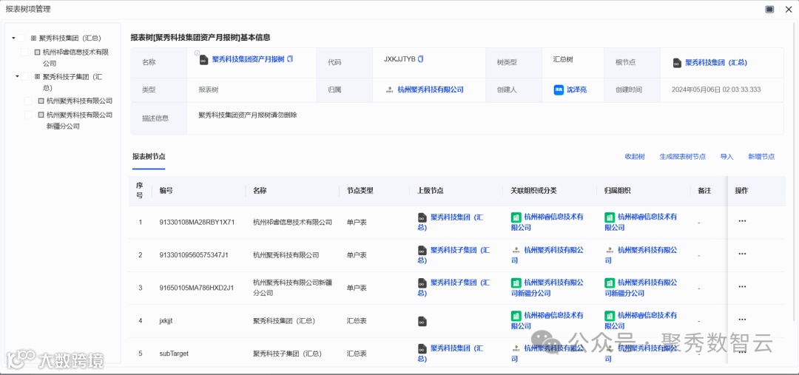Click cell 91650105MA786HXD2J1
Viewport: 799px width, 375px height.
[197, 288]
